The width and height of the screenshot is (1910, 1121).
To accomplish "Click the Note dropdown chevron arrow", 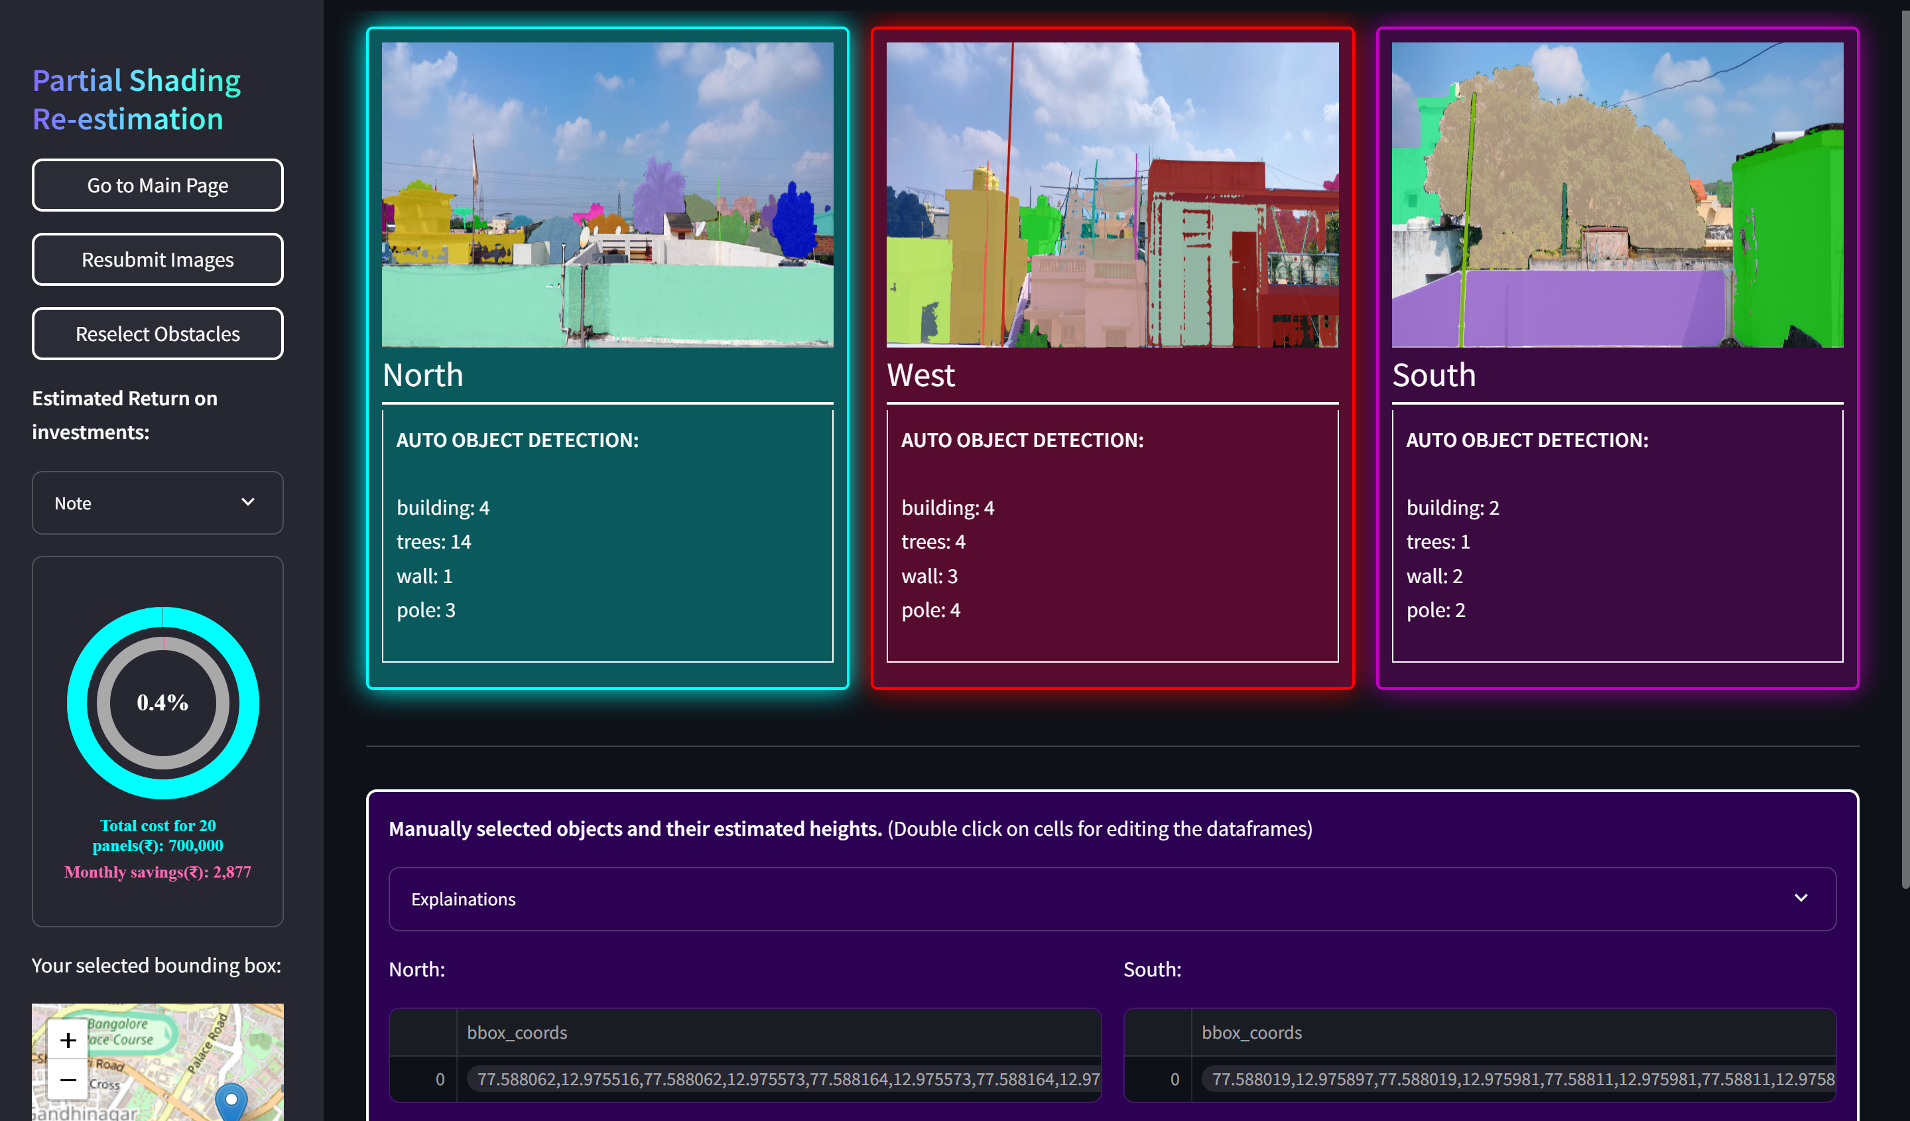I will 248,503.
